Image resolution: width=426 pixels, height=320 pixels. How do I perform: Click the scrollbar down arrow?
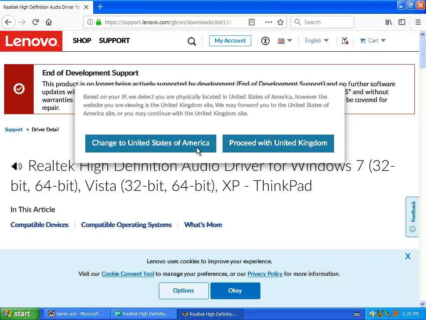(x=423, y=304)
